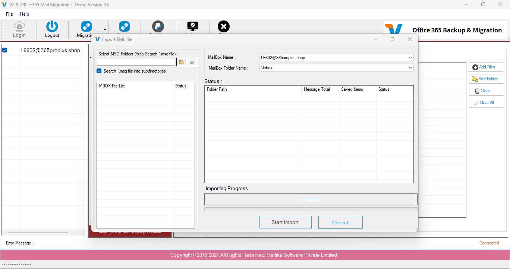
Task: Select L6602@365proplus.shop in left mailbox list
Action: (x=50, y=50)
